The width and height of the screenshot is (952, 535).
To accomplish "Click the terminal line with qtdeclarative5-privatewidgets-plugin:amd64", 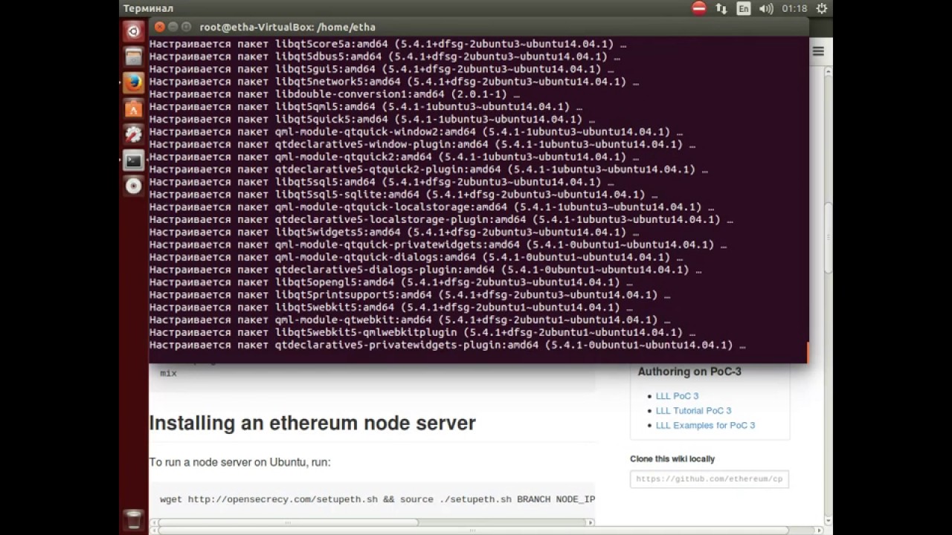I will [x=447, y=345].
